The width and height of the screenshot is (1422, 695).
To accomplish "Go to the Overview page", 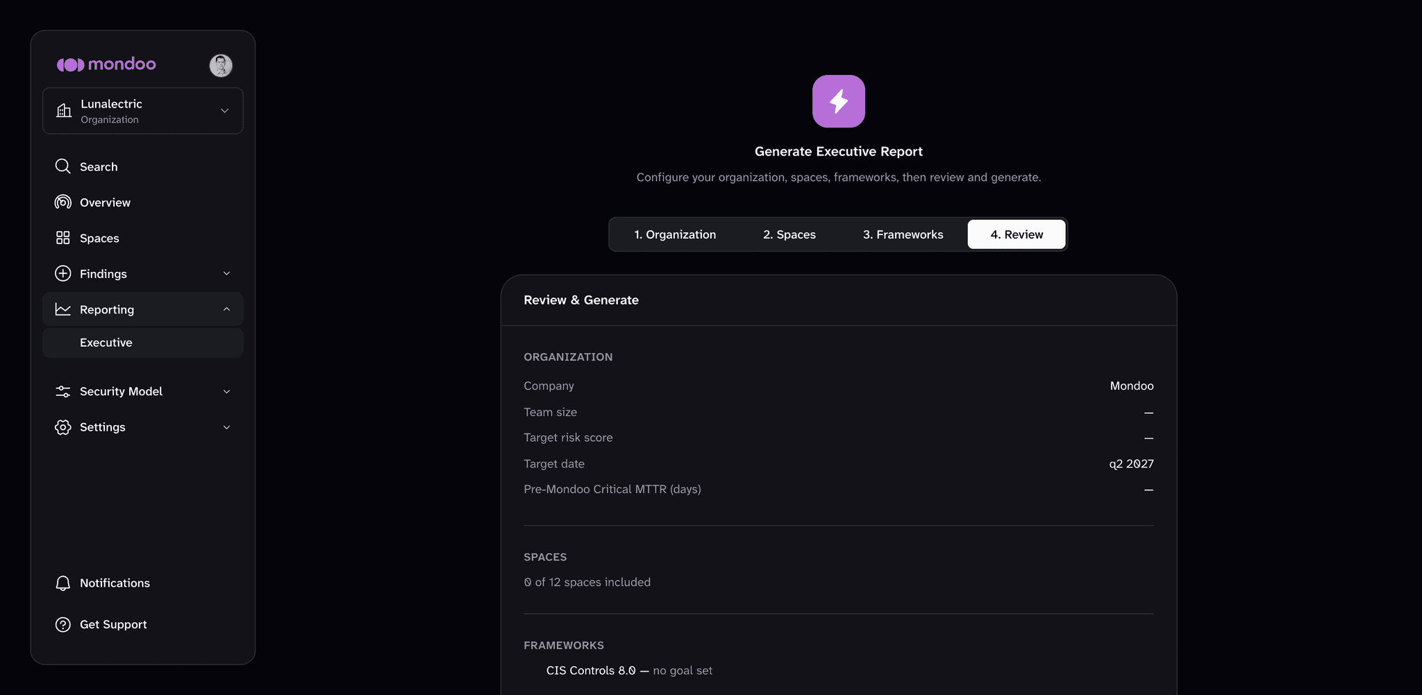I will (x=143, y=202).
